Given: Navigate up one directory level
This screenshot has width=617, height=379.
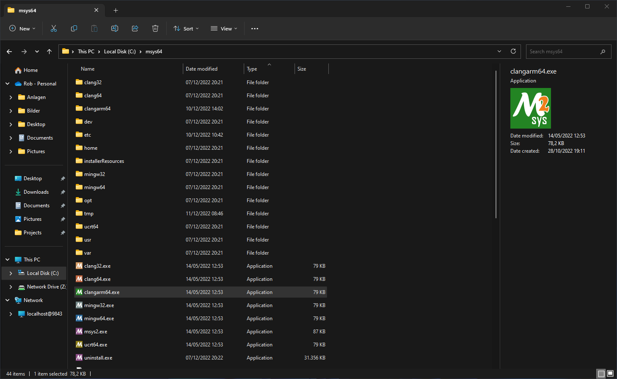Looking at the screenshot, I should [x=50, y=52].
